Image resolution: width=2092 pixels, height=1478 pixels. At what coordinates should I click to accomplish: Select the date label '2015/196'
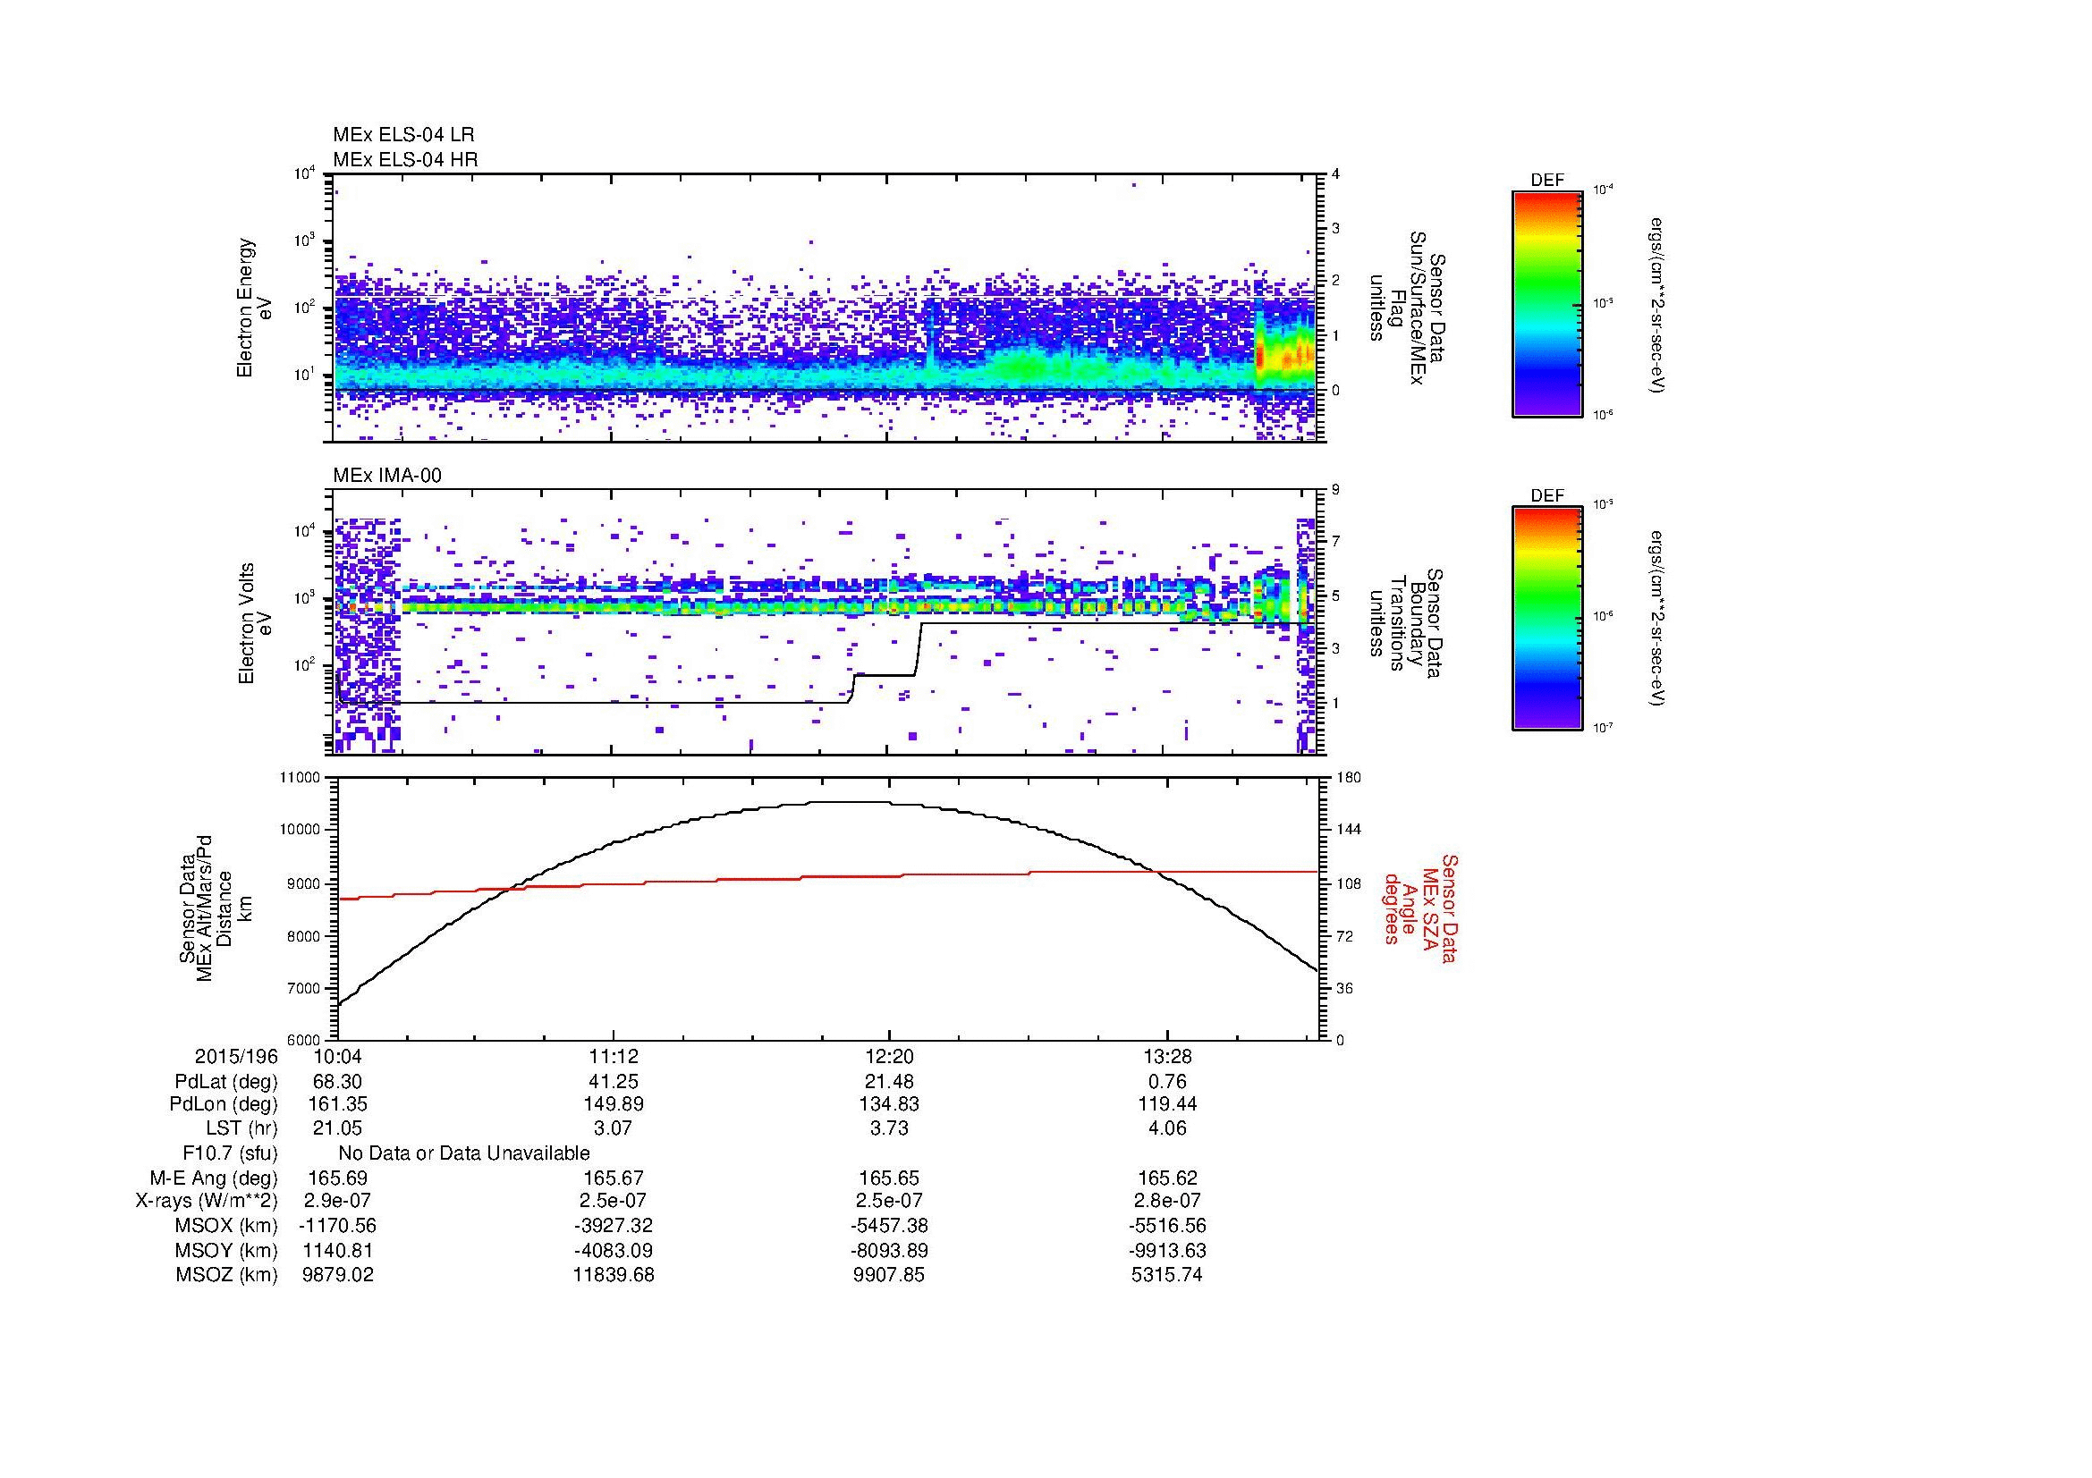[236, 1057]
